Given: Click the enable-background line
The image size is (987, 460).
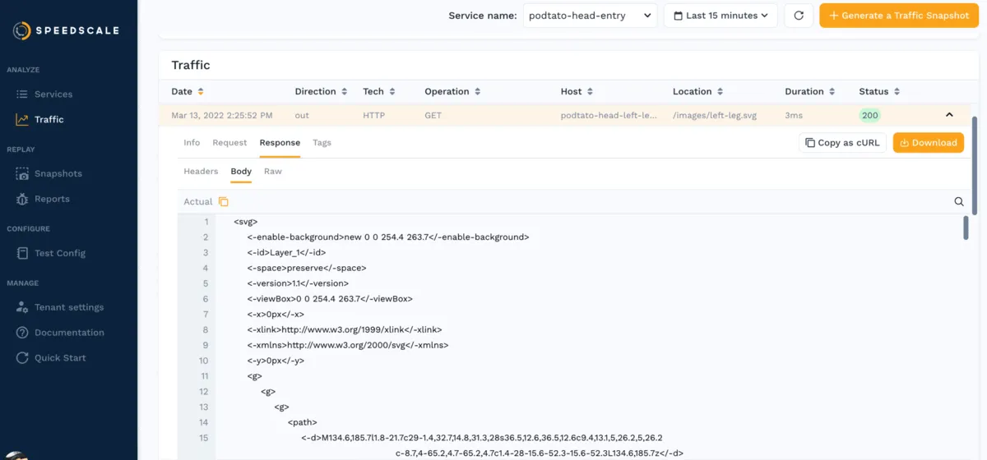Looking at the screenshot, I should [387, 237].
